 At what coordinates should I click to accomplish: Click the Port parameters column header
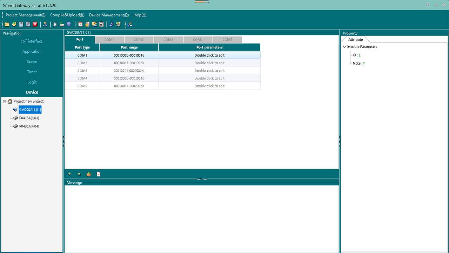pyautogui.click(x=209, y=47)
